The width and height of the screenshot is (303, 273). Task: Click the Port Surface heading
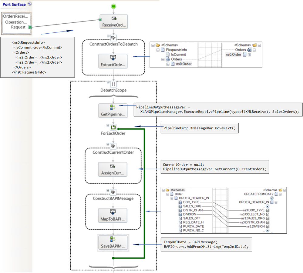click(14, 5)
